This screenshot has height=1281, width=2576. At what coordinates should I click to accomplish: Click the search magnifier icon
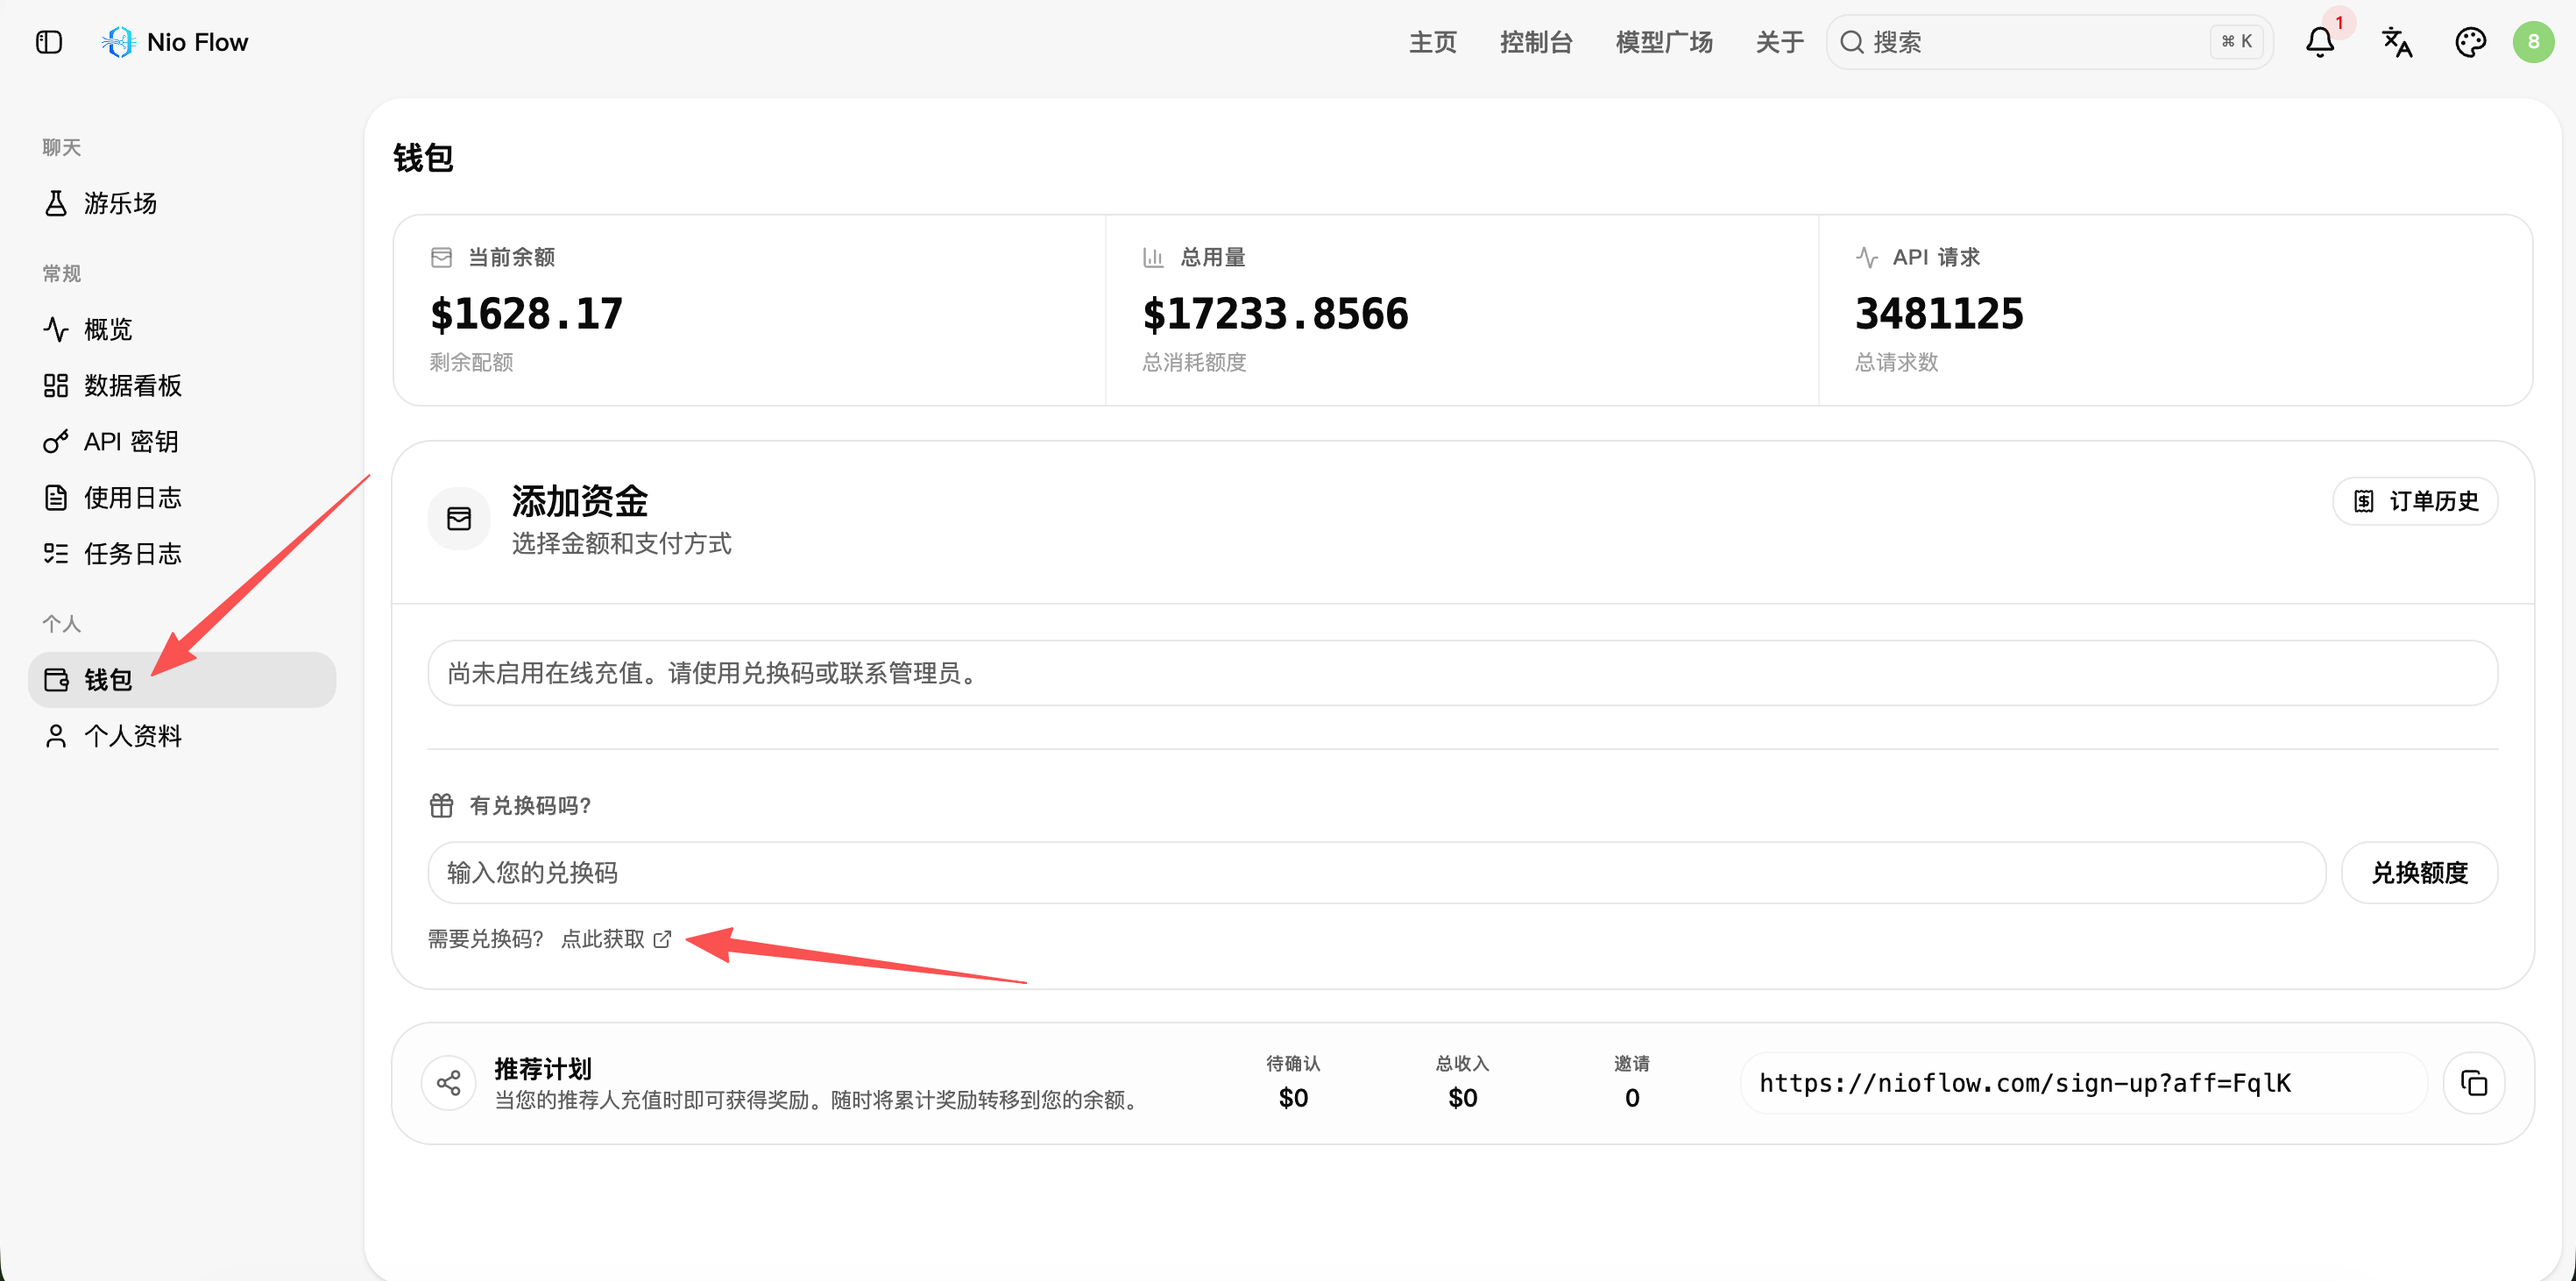1852,42
